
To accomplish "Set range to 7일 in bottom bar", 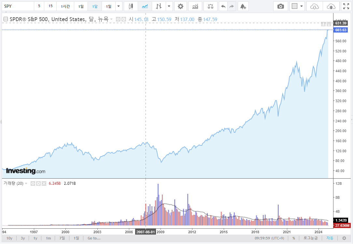I will (x=62, y=238).
